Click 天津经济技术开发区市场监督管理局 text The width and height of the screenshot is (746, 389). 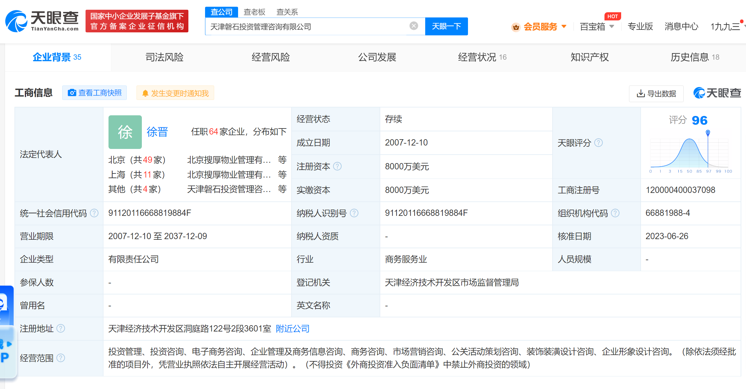(x=452, y=282)
